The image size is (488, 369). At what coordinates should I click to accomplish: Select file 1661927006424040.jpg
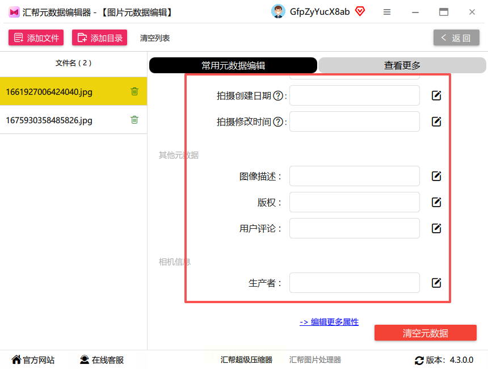pyautogui.click(x=73, y=91)
